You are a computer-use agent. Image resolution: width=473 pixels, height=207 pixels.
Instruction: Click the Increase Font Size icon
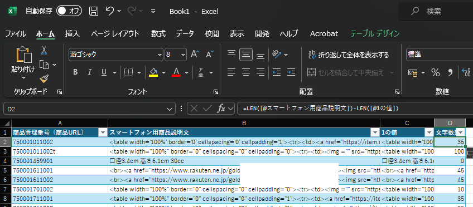pos(195,55)
